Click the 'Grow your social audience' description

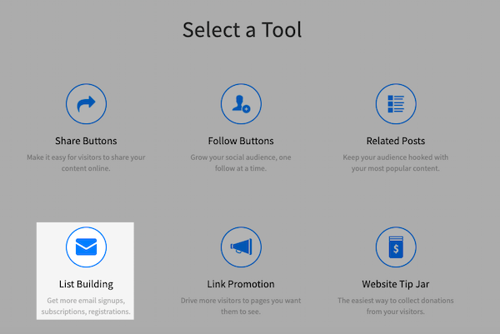(241, 162)
